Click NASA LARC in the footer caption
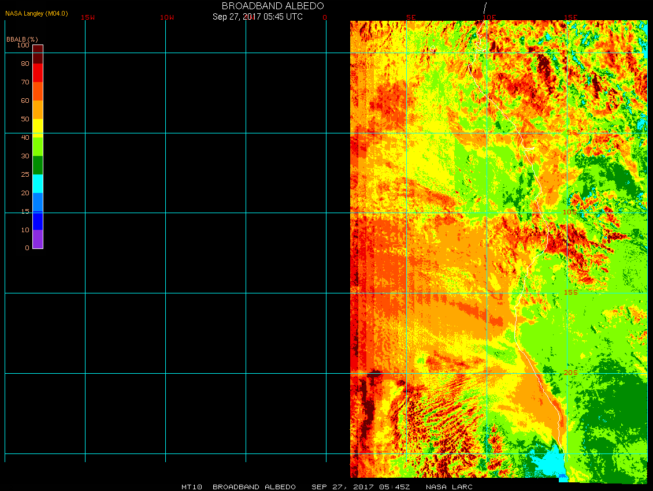 (x=449, y=487)
